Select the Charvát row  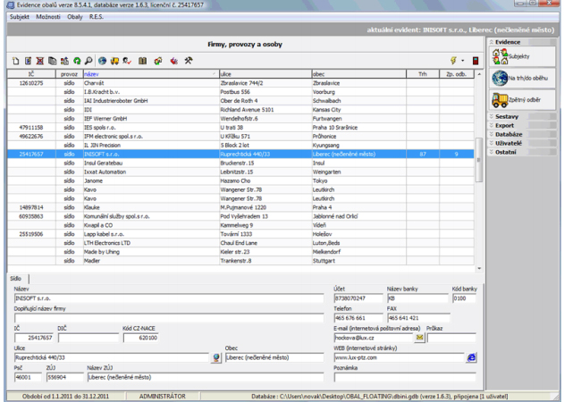click(x=240, y=83)
